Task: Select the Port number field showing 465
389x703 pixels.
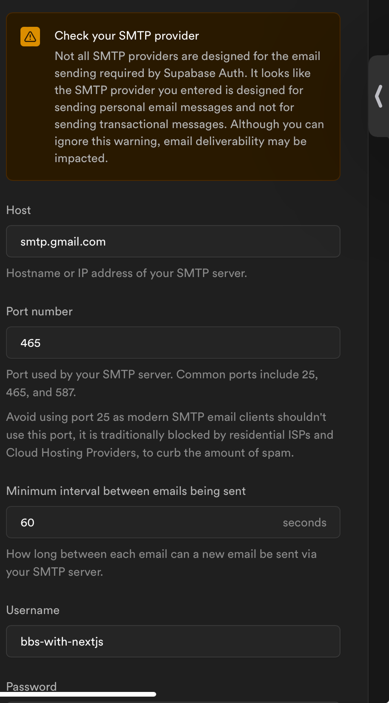Action: (x=173, y=343)
